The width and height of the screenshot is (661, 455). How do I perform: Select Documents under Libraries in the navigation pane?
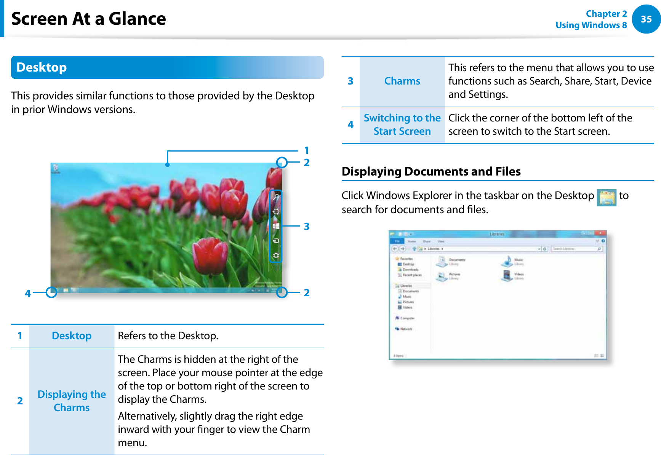[x=408, y=291]
